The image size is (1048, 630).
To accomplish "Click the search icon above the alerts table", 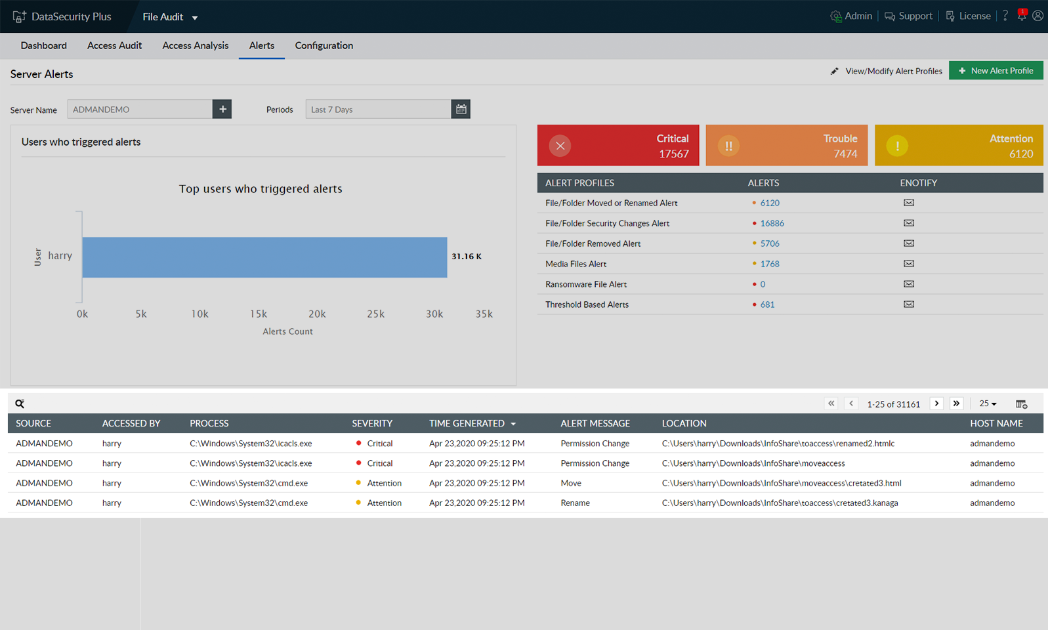I will click(x=20, y=404).
